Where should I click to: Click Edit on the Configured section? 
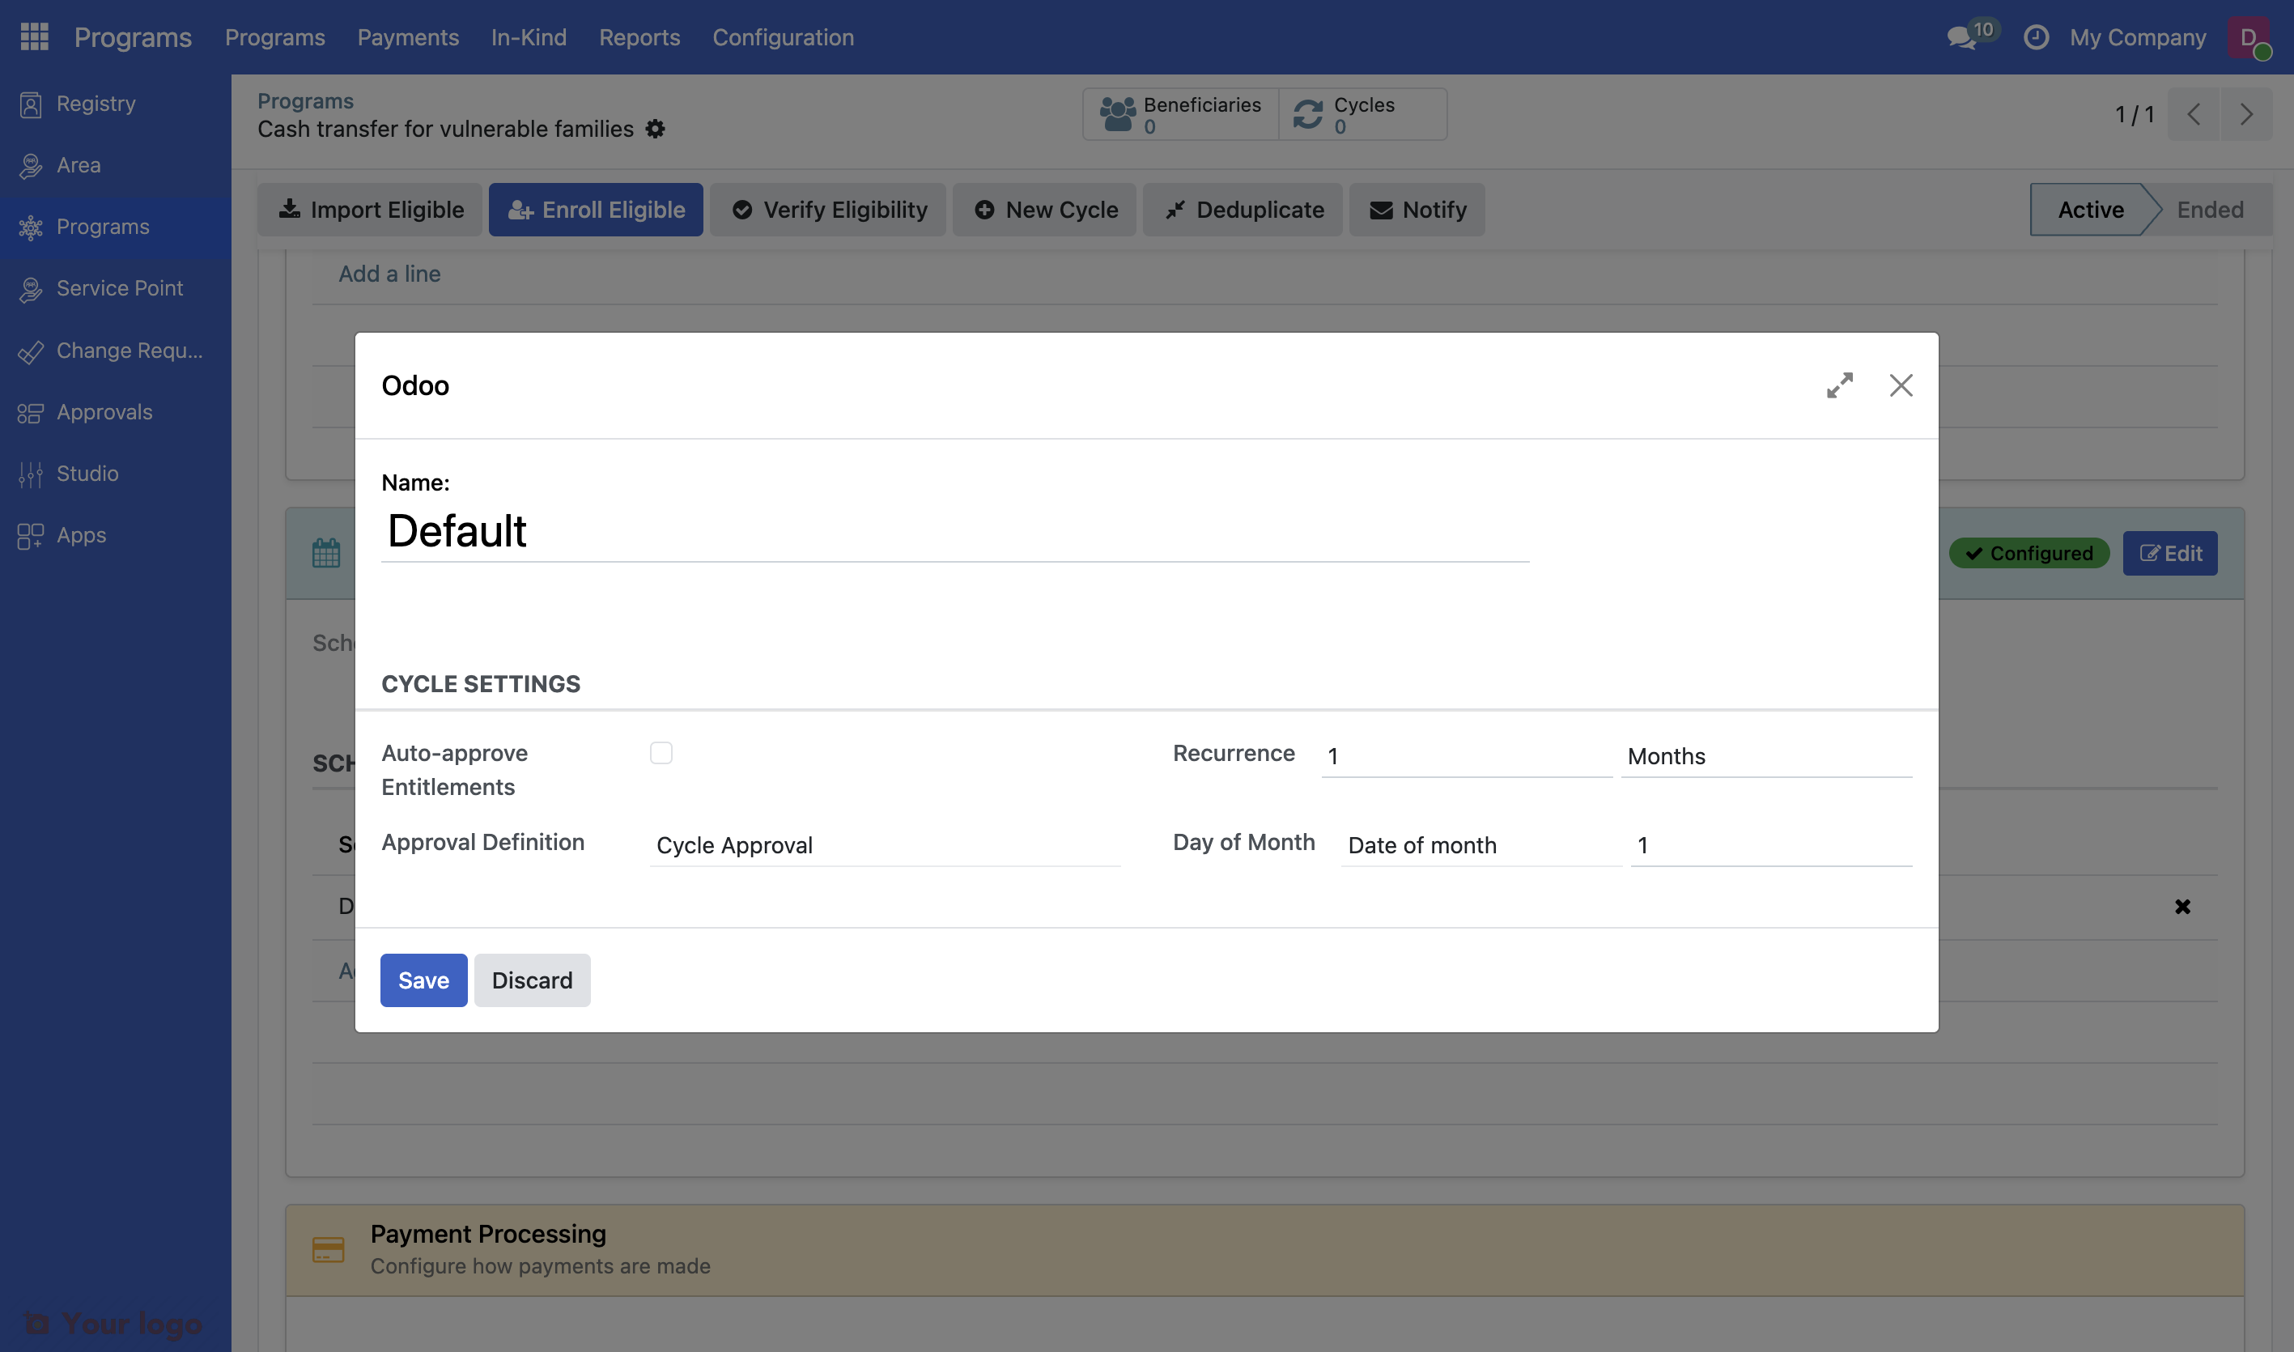(x=2169, y=553)
